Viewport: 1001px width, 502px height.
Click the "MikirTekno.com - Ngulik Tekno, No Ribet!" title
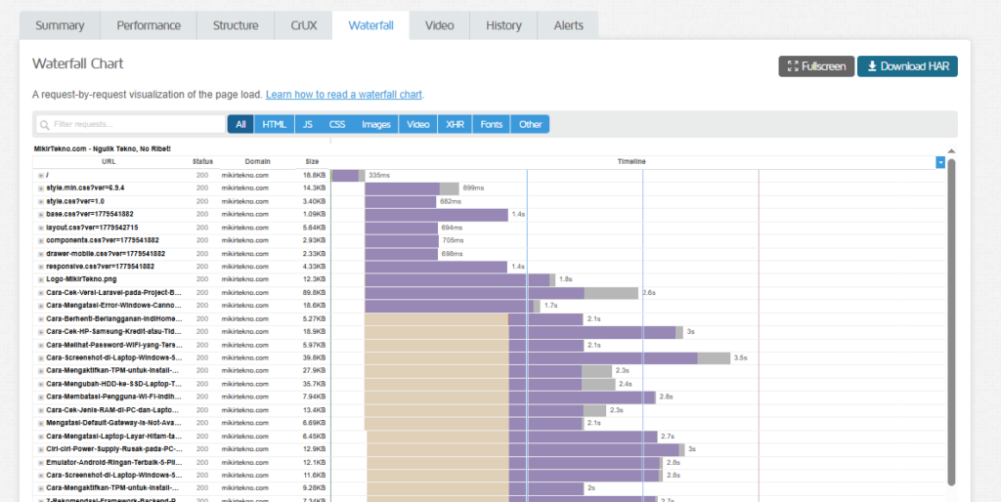click(x=102, y=148)
